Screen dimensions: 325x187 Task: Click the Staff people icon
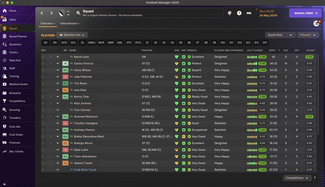coord(5,68)
